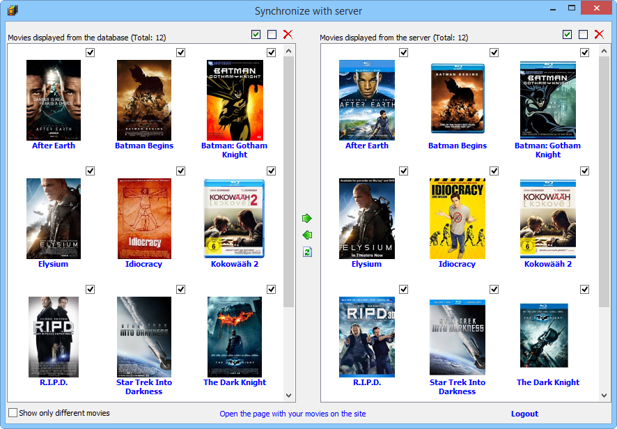Click the green right arrow to upload to server

(307, 218)
